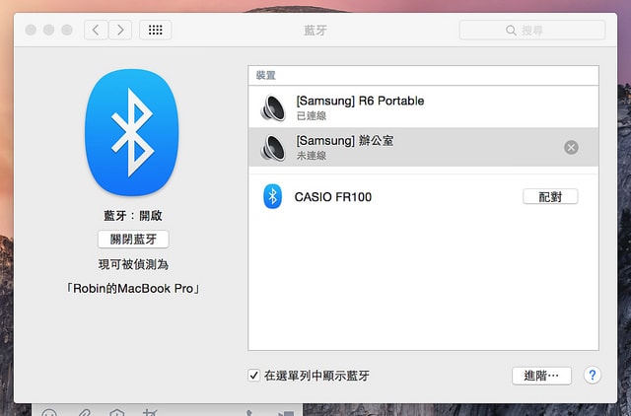Close the 藍牙 preferences window
Viewport: 631px width, 416px height.
[x=31, y=31]
